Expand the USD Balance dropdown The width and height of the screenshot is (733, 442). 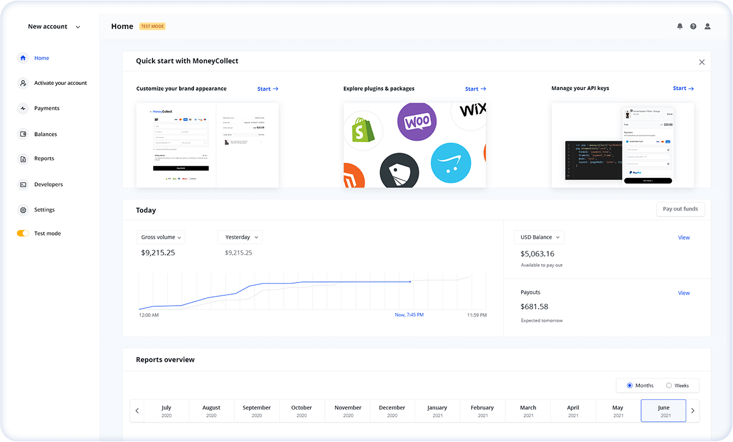(539, 237)
